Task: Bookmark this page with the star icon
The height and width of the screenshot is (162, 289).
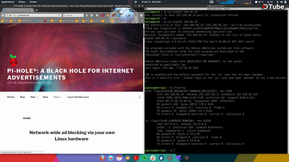Action: click(87, 15)
